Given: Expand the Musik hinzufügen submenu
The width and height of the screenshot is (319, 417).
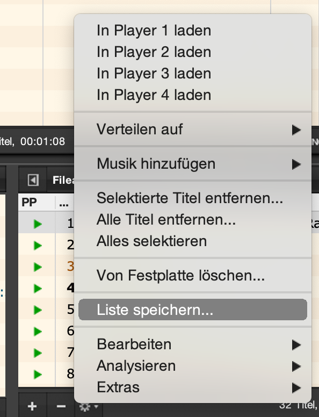Looking at the screenshot, I should coord(193,164).
